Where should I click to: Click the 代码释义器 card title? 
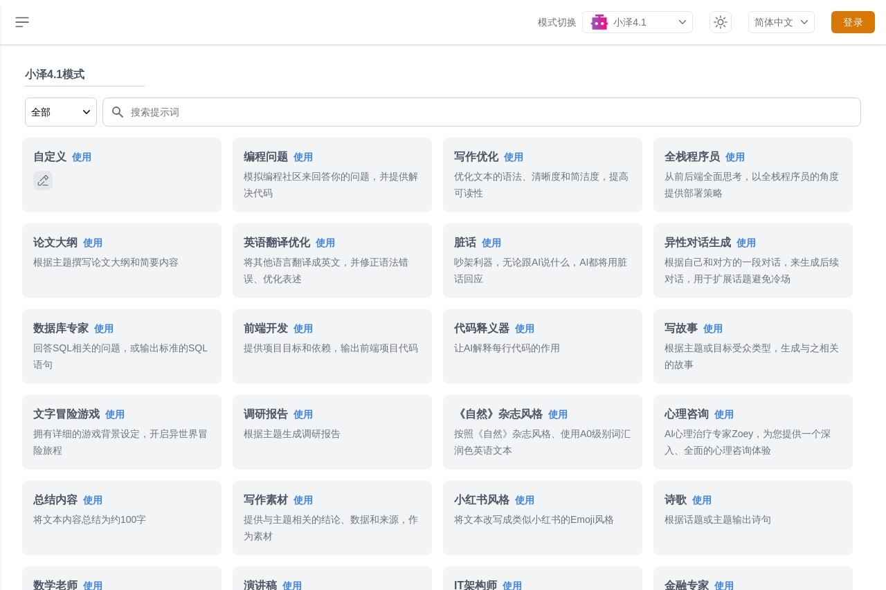(x=482, y=328)
